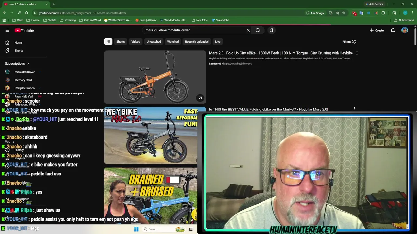The image size is (417, 234).
Task: Select the Videos filter chip
Action: tap(136, 42)
